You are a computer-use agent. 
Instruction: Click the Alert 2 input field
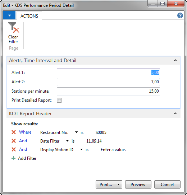108,82
